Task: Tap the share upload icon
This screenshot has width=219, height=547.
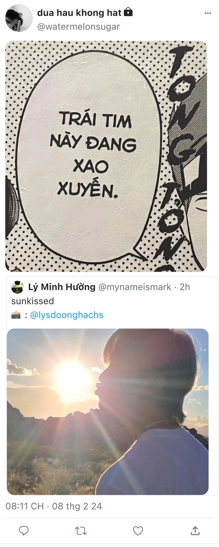Action: (195, 530)
